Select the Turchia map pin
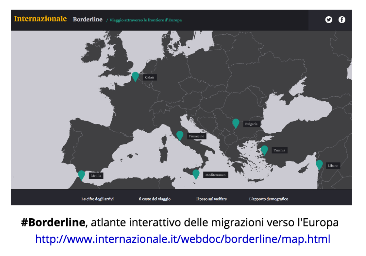 point(264,150)
